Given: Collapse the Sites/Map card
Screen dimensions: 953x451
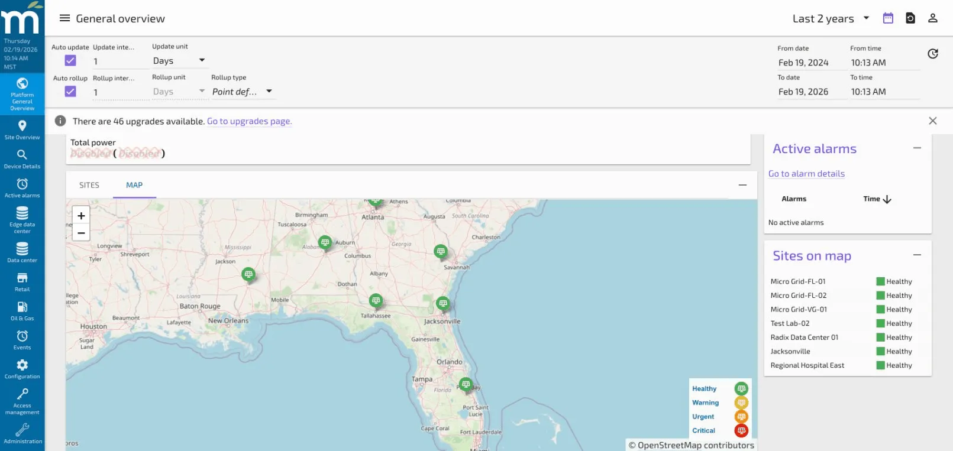Looking at the screenshot, I should pyautogui.click(x=742, y=185).
